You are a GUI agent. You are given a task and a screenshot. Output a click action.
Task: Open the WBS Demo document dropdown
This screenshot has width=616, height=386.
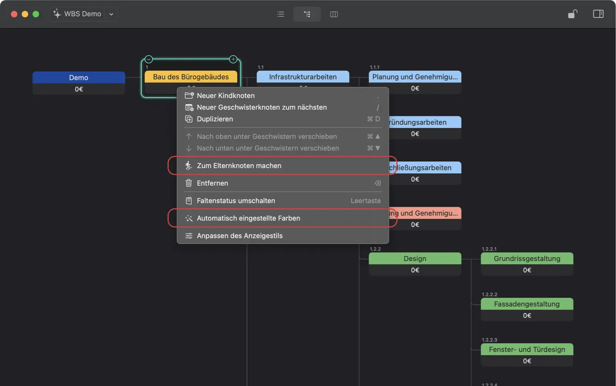click(111, 14)
